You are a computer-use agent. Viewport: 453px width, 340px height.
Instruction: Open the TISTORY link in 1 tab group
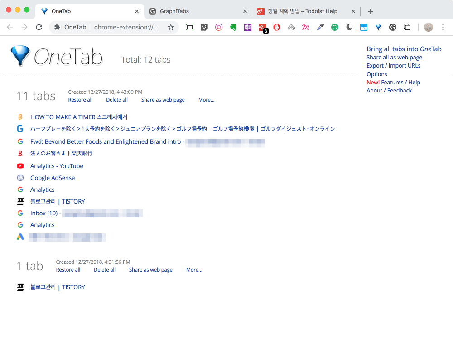click(58, 287)
